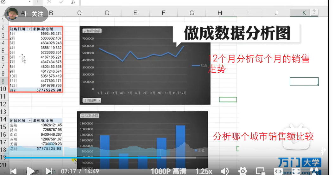
Task: Click 无锡 value 17344329.23
Action: tap(51, 144)
